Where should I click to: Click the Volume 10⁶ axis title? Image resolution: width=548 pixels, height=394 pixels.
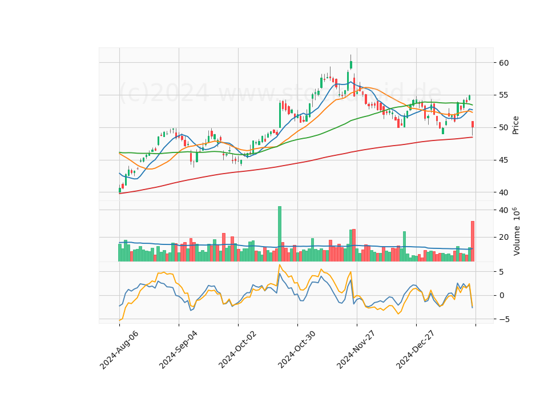coord(516,231)
